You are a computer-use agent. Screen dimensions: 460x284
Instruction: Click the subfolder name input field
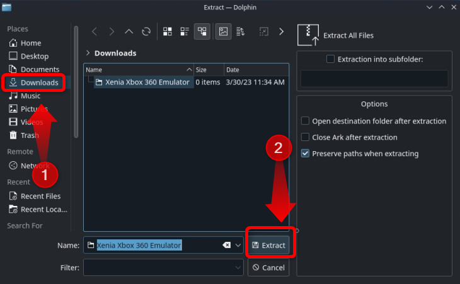tap(374, 78)
